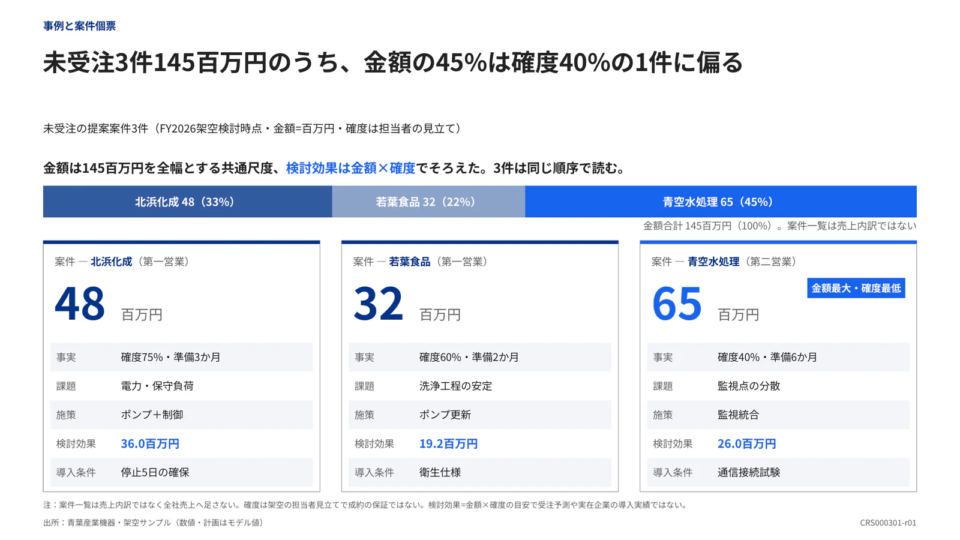Select the value 確度75%・準備3か月

pyautogui.click(x=171, y=357)
